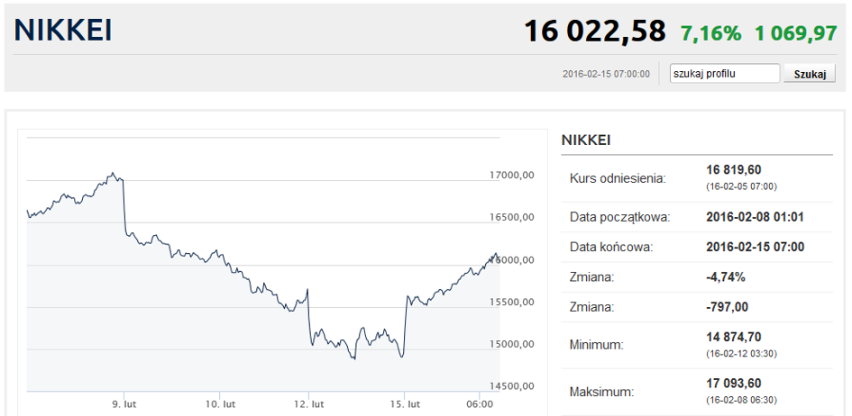The width and height of the screenshot is (852, 416).
Task: Select the current index value 16 022,58
Action: pos(594,32)
